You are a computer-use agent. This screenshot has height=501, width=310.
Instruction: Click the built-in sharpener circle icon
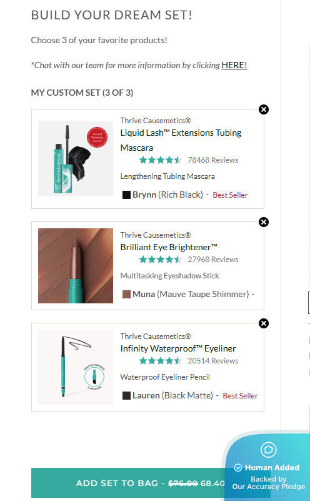click(x=94, y=377)
